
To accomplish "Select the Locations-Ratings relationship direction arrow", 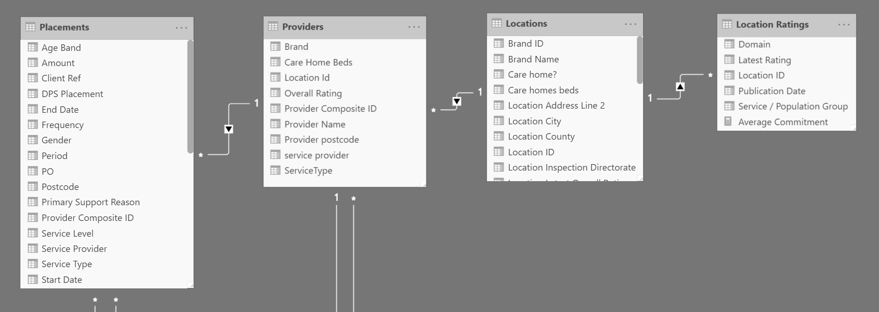I will point(680,86).
